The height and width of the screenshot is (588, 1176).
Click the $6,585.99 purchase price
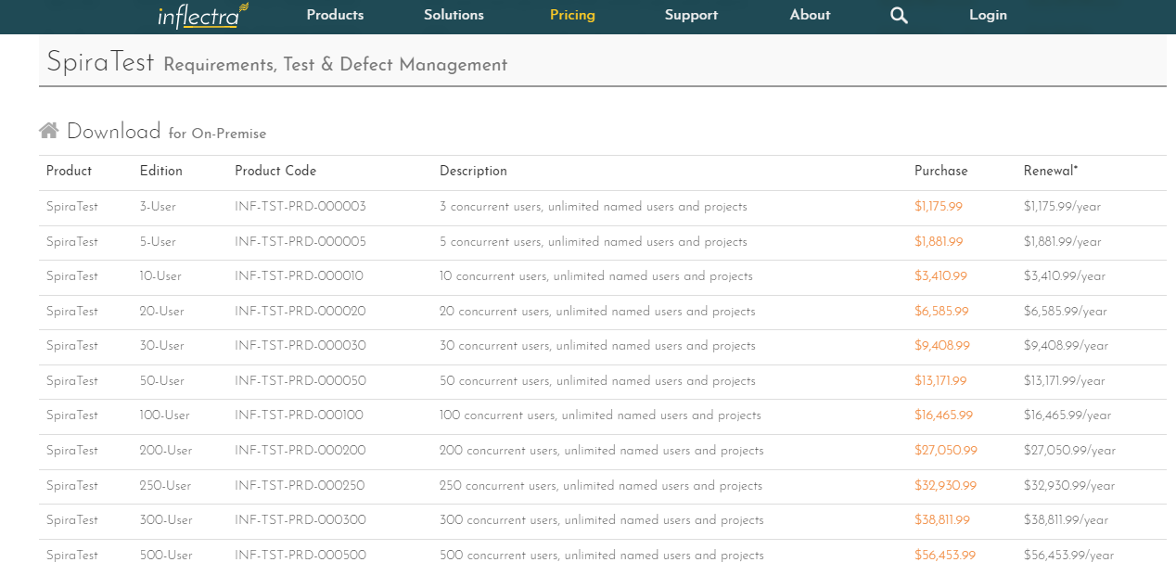[941, 312]
